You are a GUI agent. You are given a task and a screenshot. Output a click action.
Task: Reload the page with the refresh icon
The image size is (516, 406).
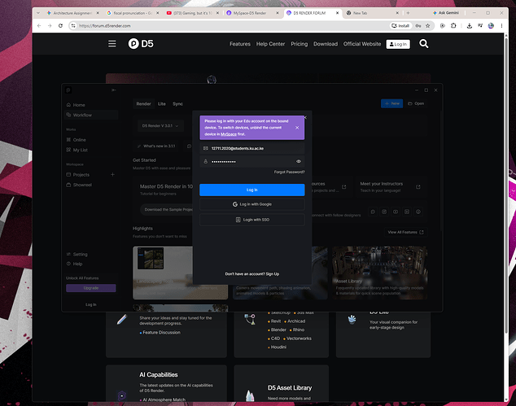point(60,26)
